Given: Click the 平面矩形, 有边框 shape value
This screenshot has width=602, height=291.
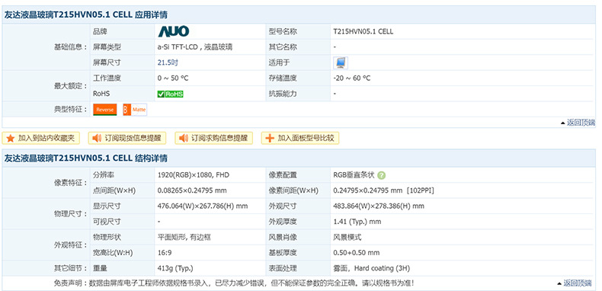Looking at the screenshot, I should coord(184,237).
